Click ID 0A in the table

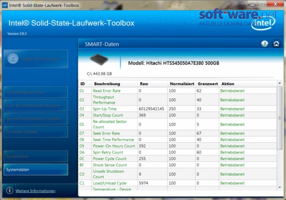[82, 152]
